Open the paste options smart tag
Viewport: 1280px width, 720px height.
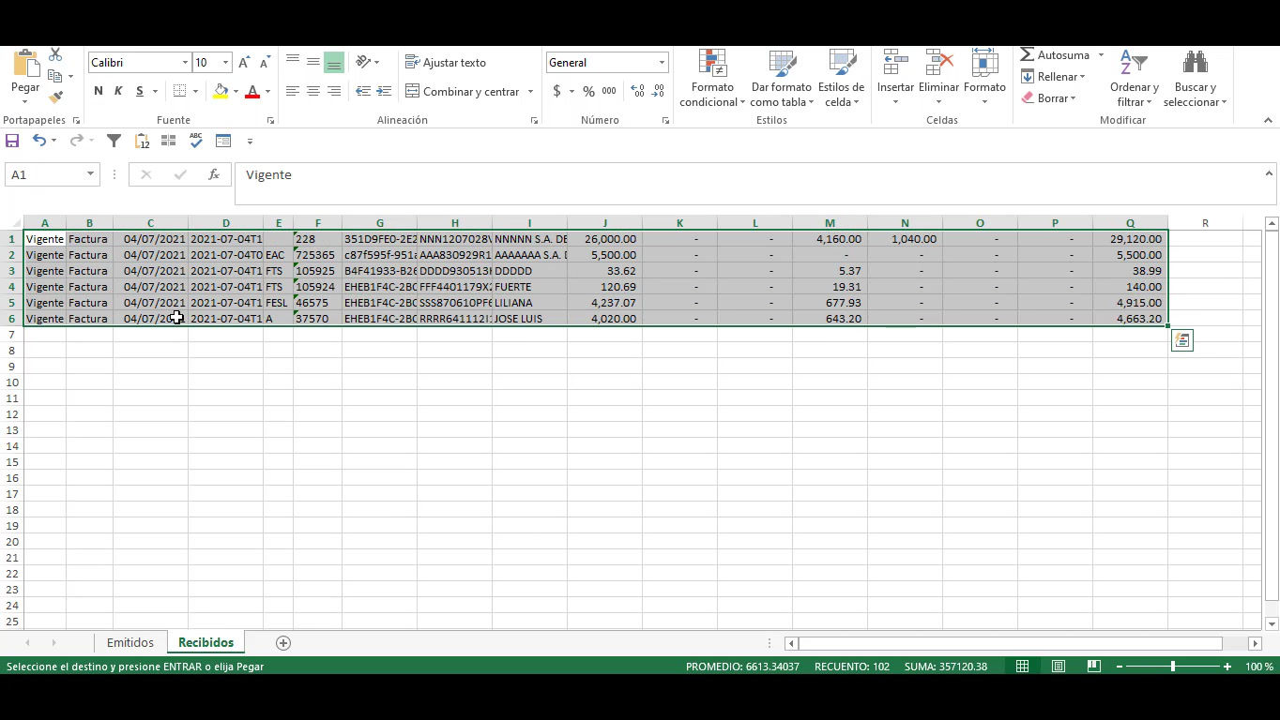(1182, 341)
